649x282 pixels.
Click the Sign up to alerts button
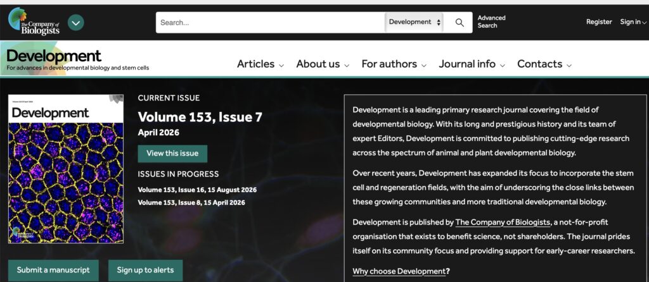(145, 270)
